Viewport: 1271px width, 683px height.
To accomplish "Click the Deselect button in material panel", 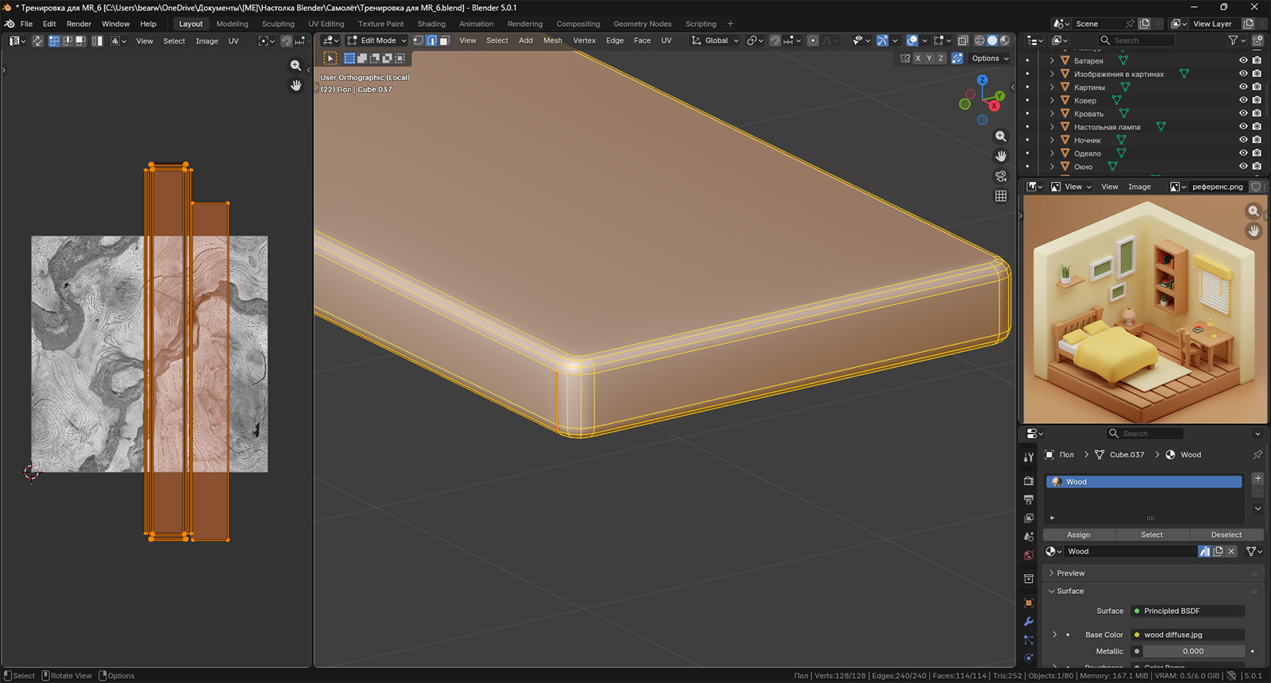I will pyautogui.click(x=1226, y=535).
